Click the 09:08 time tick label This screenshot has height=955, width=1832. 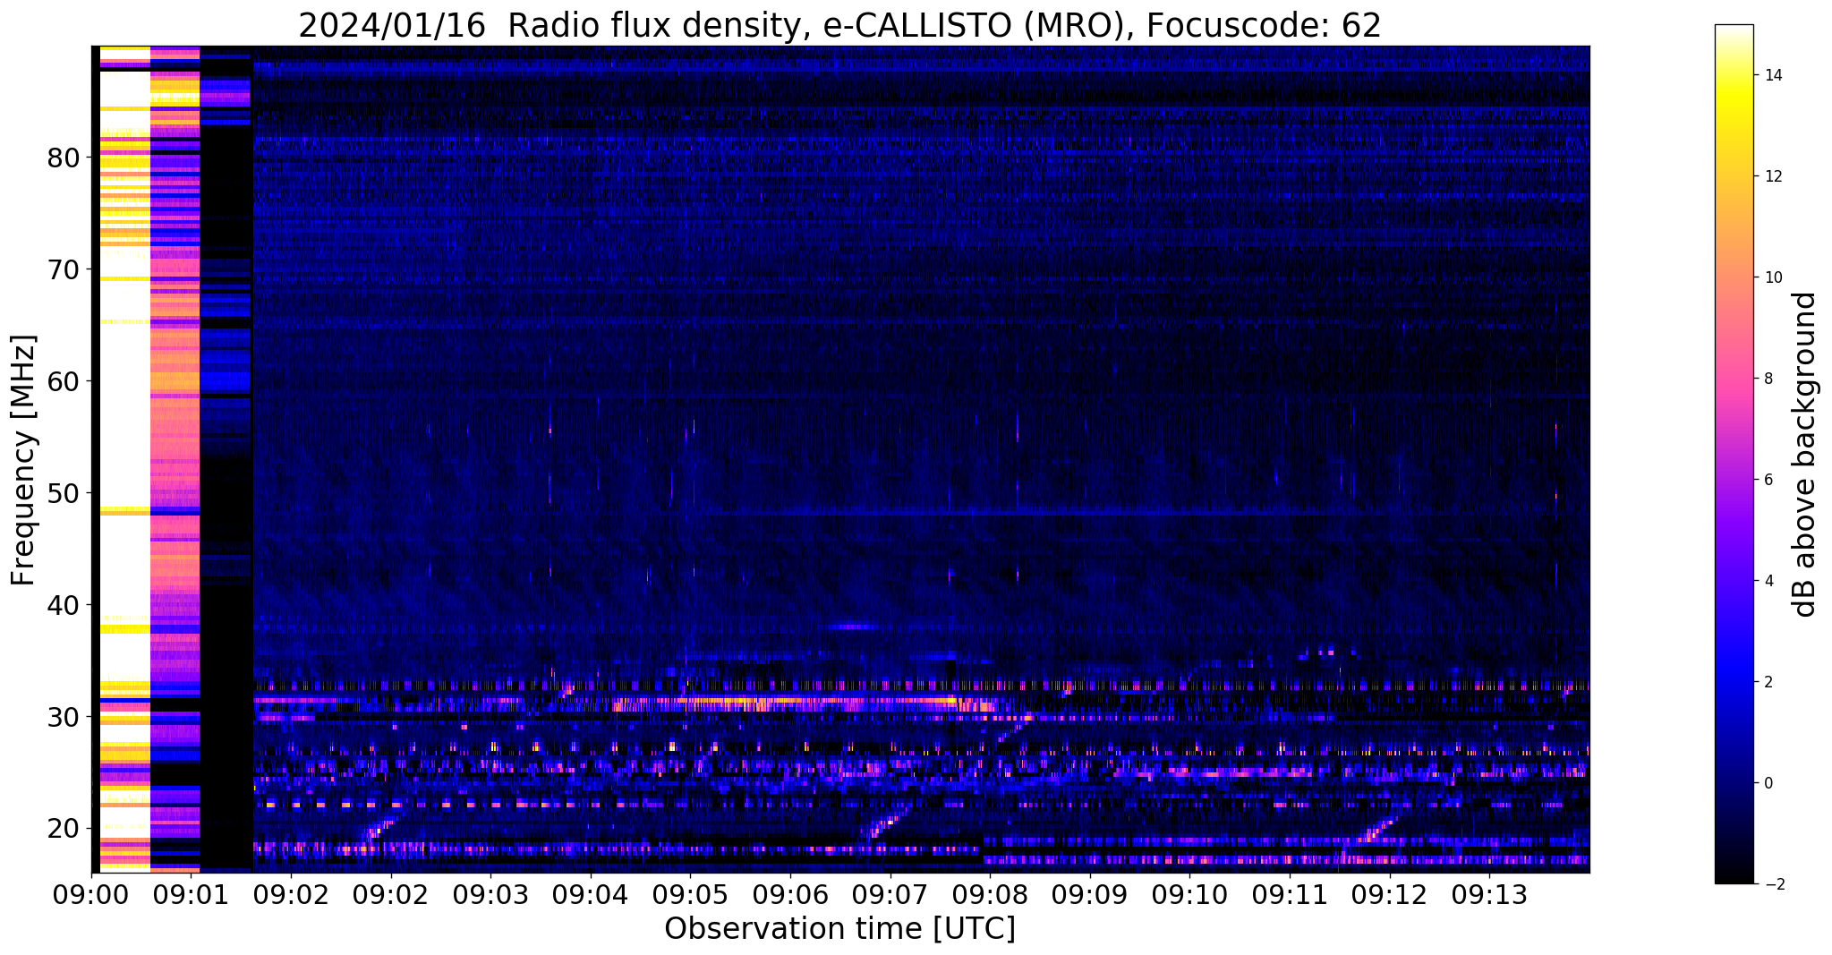coord(990,895)
